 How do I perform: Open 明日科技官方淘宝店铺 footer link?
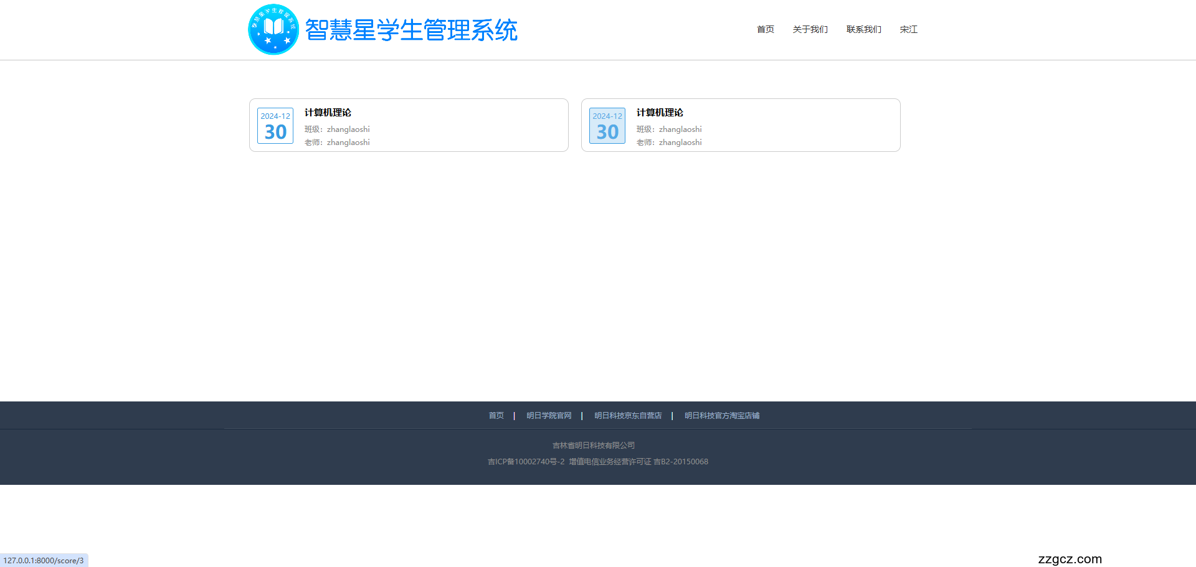point(721,415)
